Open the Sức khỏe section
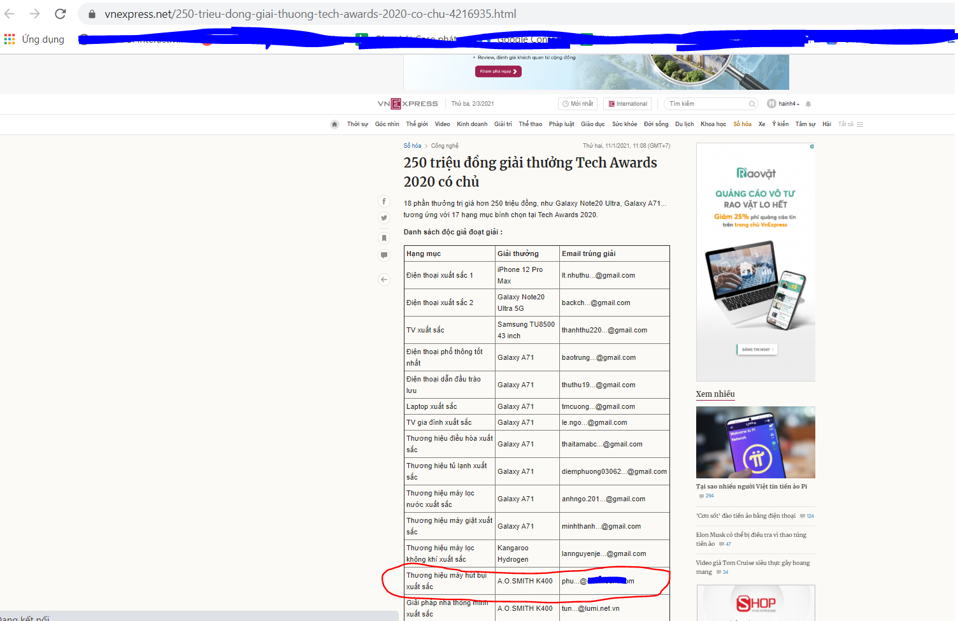 [x=624, y=124]
